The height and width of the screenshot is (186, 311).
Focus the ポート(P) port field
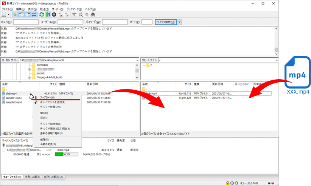[147, 22]
